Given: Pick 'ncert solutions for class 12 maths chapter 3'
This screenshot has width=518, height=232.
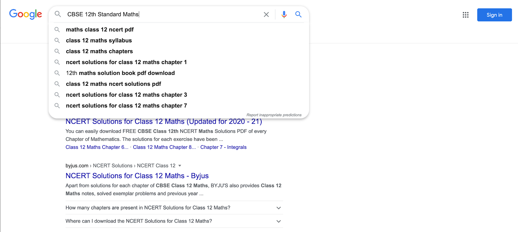Looking at the screenshot, I should tap(126, 95).
